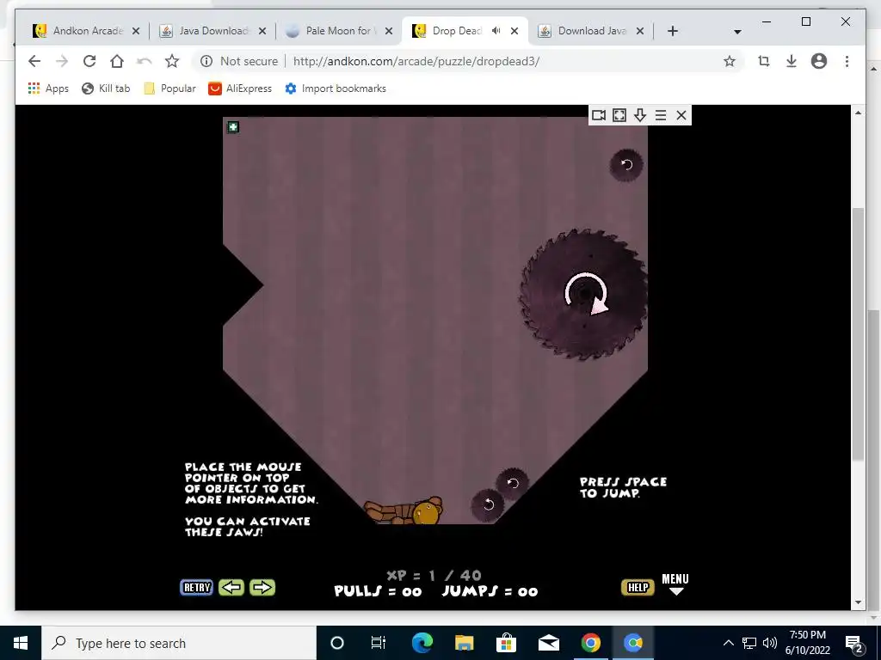Open File Explorer from the taskbar

tap(464, 643)
